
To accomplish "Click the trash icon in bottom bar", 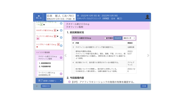I will point(37,86).
